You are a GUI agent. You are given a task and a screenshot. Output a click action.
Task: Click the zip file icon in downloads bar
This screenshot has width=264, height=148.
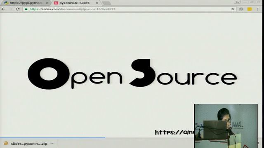[6, 143]
